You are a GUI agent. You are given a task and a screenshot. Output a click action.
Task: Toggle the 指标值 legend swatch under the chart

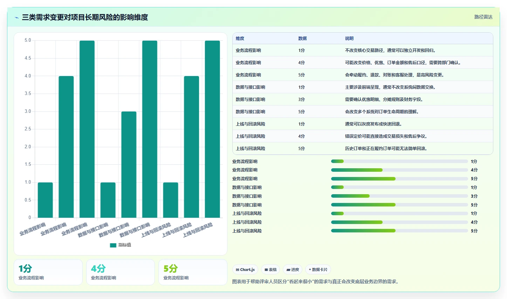coord(113,245)
